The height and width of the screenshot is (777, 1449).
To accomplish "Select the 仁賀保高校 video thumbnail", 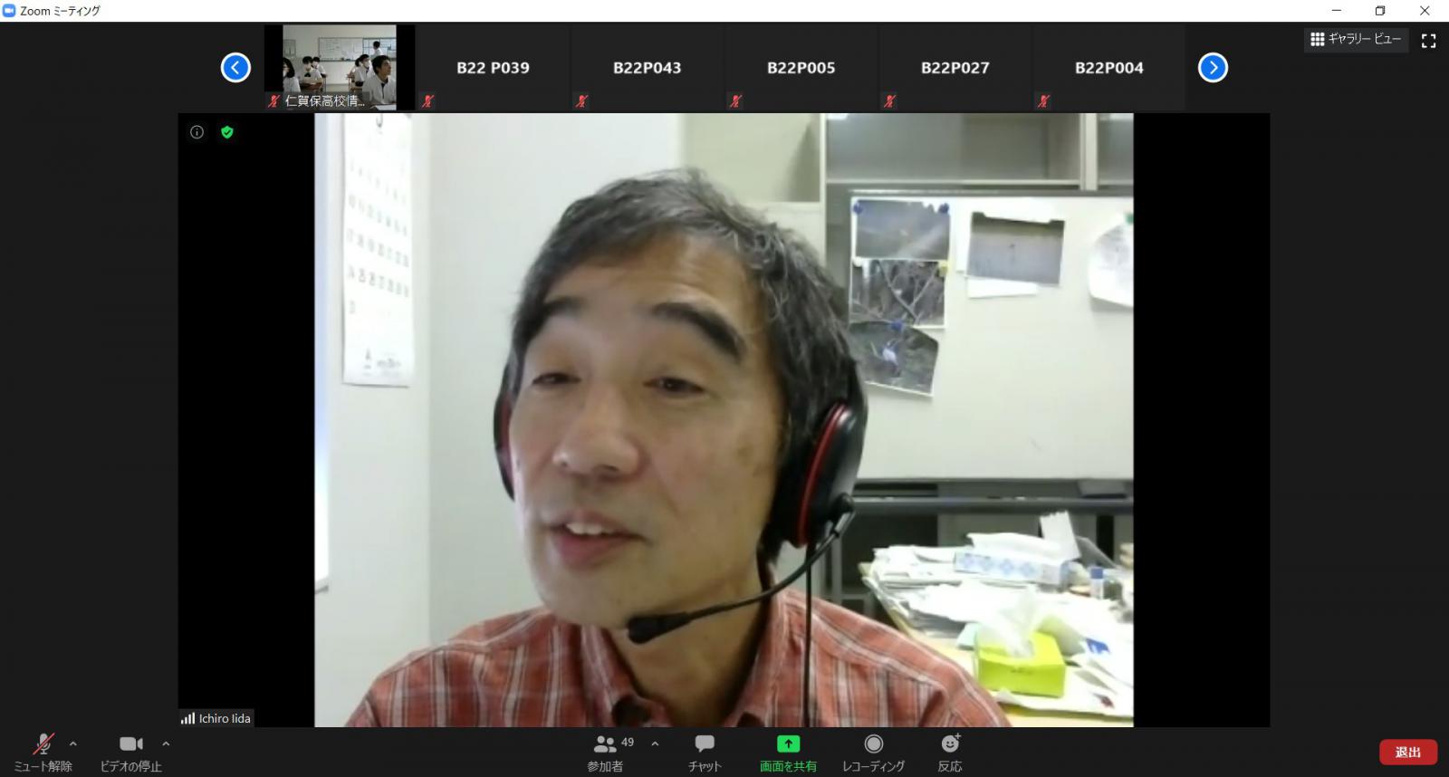I will [340, 67].
